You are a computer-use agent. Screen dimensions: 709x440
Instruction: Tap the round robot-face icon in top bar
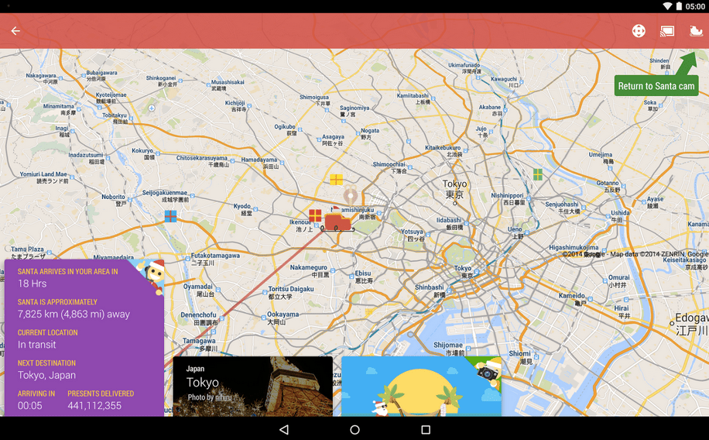pyautogui.click(x=639, y=31)
